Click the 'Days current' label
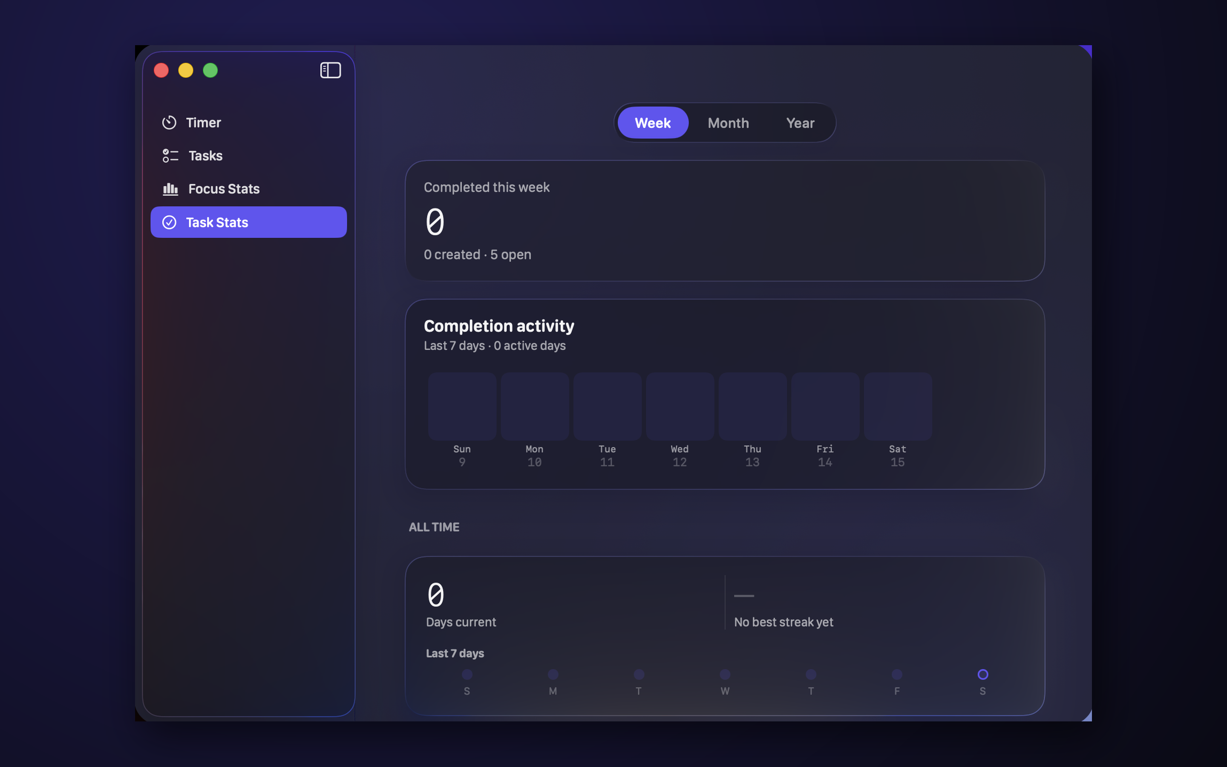1227x767 pixels. (461, 622)
